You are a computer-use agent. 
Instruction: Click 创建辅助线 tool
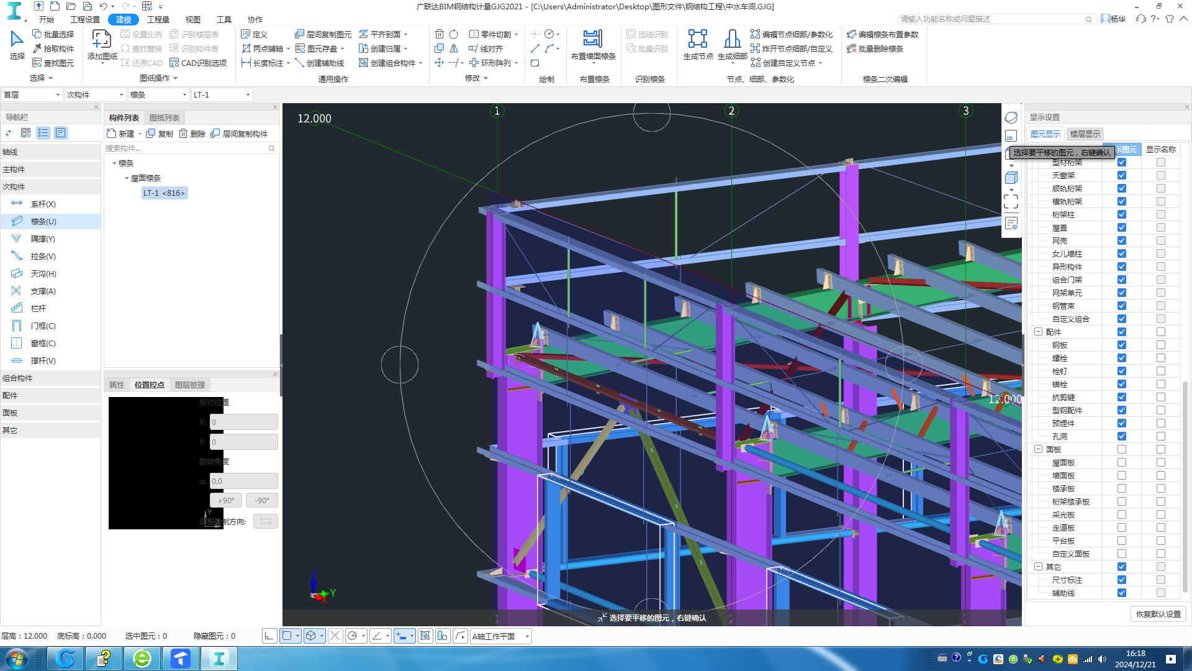[x=320, y=63]
